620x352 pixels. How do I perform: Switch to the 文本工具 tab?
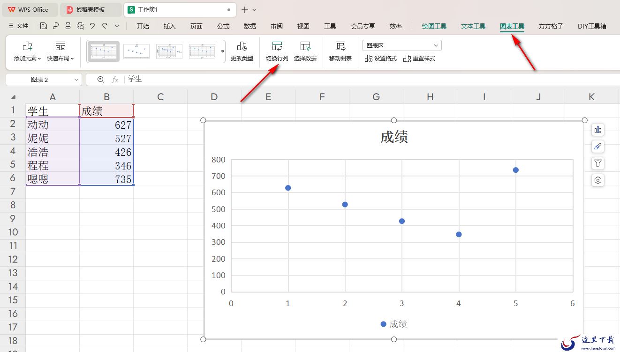tap(473, 26)
